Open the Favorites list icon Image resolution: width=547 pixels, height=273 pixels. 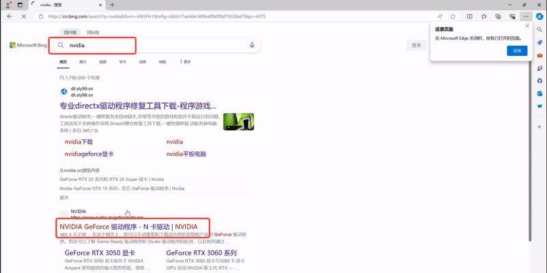pyautogui.click(x=484, y=16)
